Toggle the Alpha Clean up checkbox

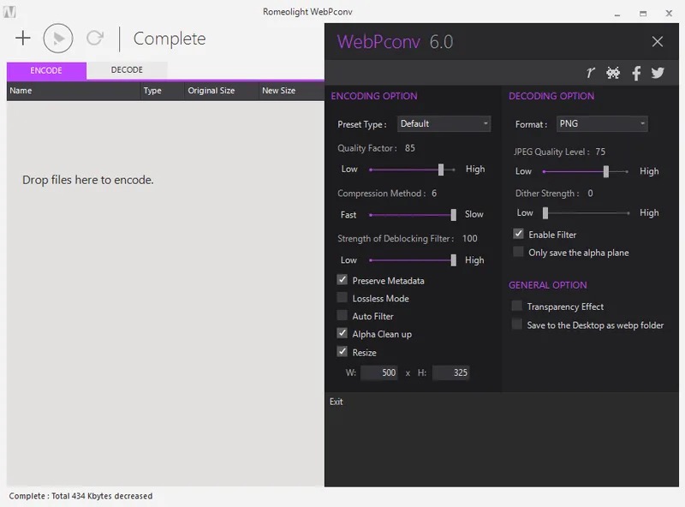coord(342,333)
